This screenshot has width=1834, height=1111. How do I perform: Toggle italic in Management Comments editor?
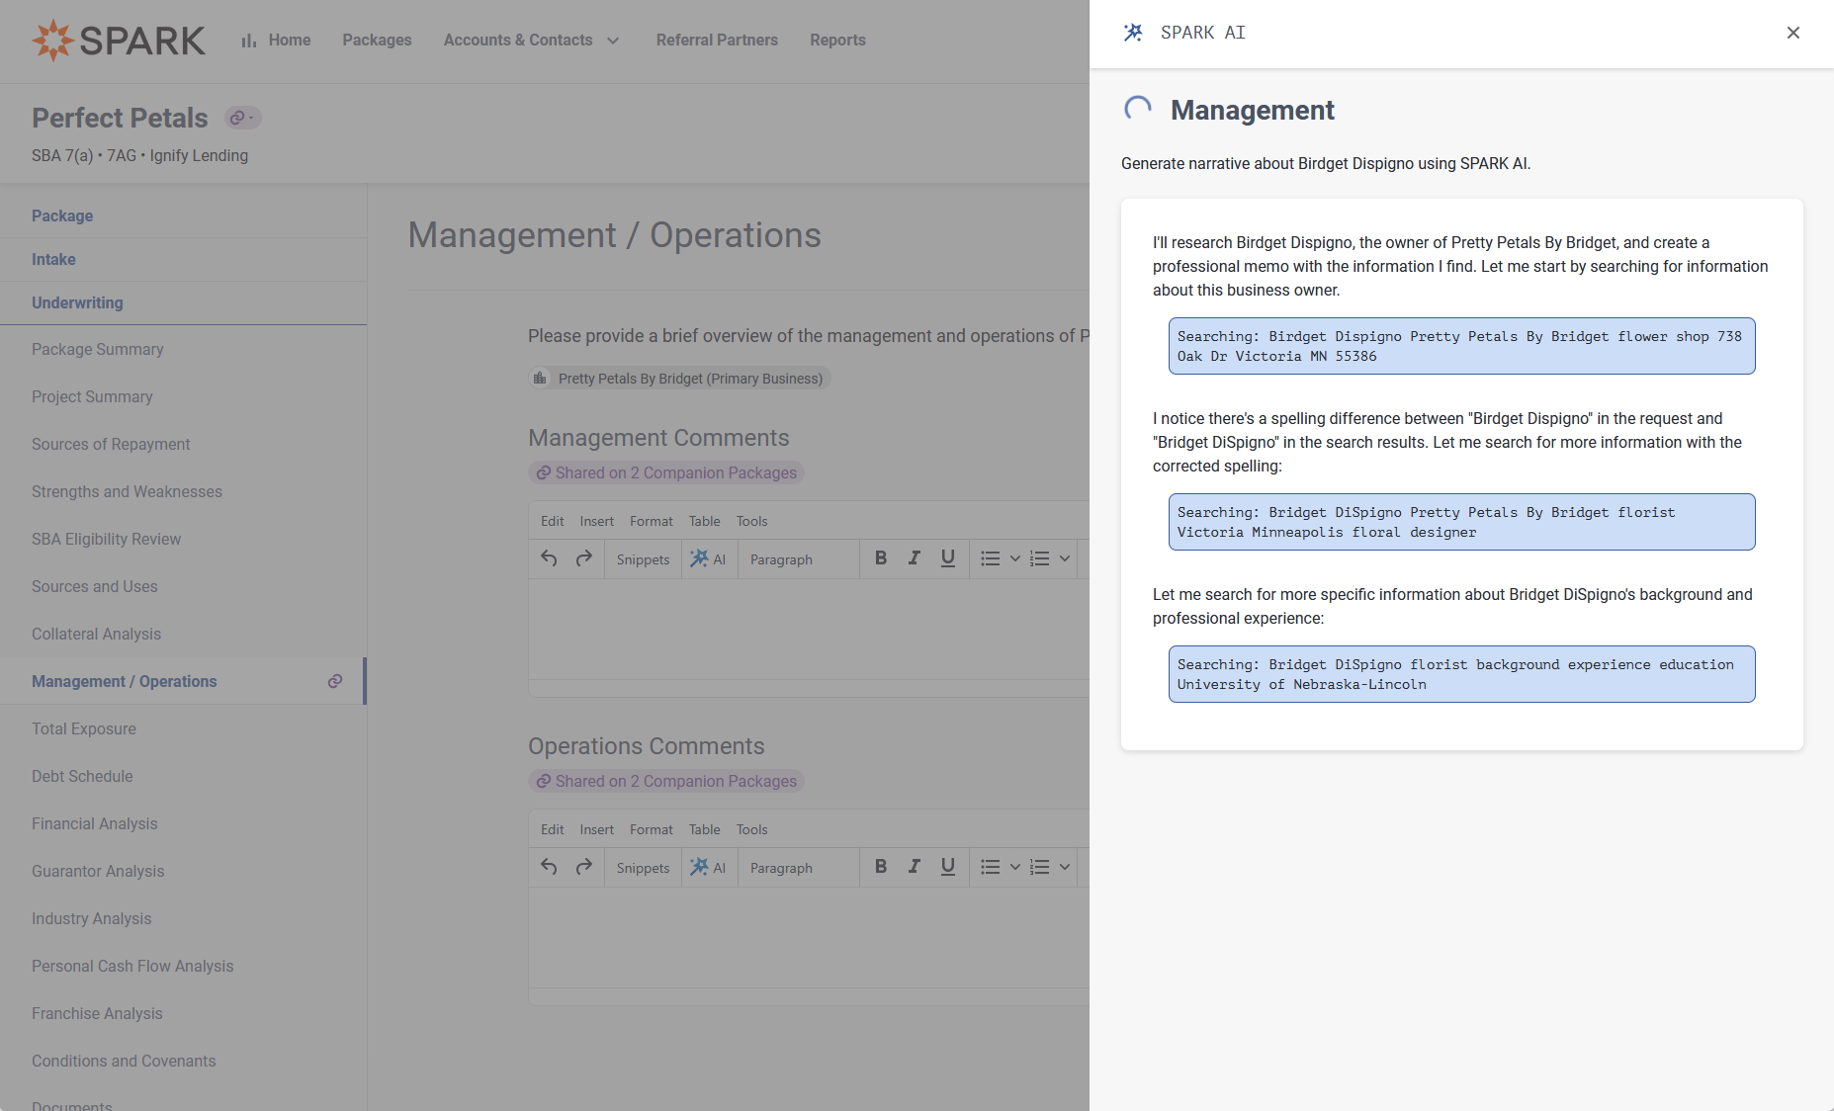point(915,558)
